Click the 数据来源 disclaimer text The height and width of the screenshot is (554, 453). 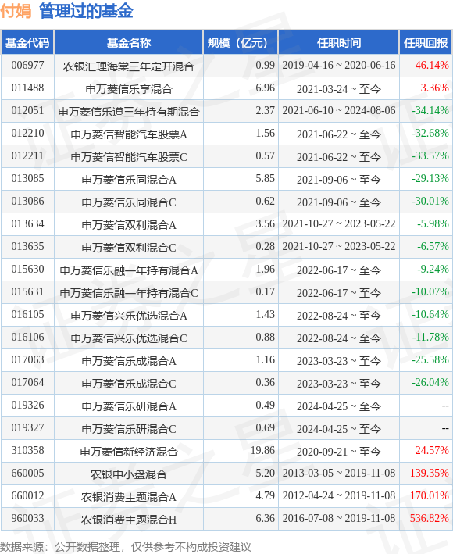pos(125,547)
